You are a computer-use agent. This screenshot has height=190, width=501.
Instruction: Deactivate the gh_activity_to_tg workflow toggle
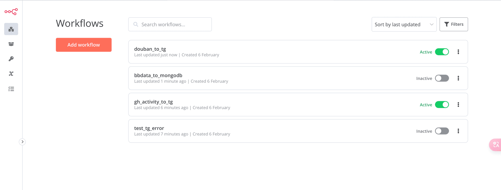pyautogui.click(x=442, y=105)
